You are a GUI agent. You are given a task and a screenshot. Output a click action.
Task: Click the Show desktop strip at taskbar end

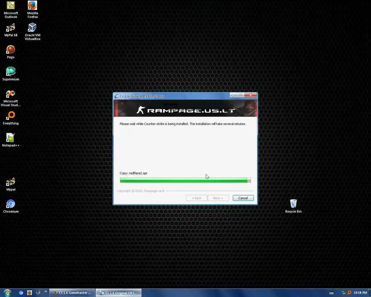point(370,293)
